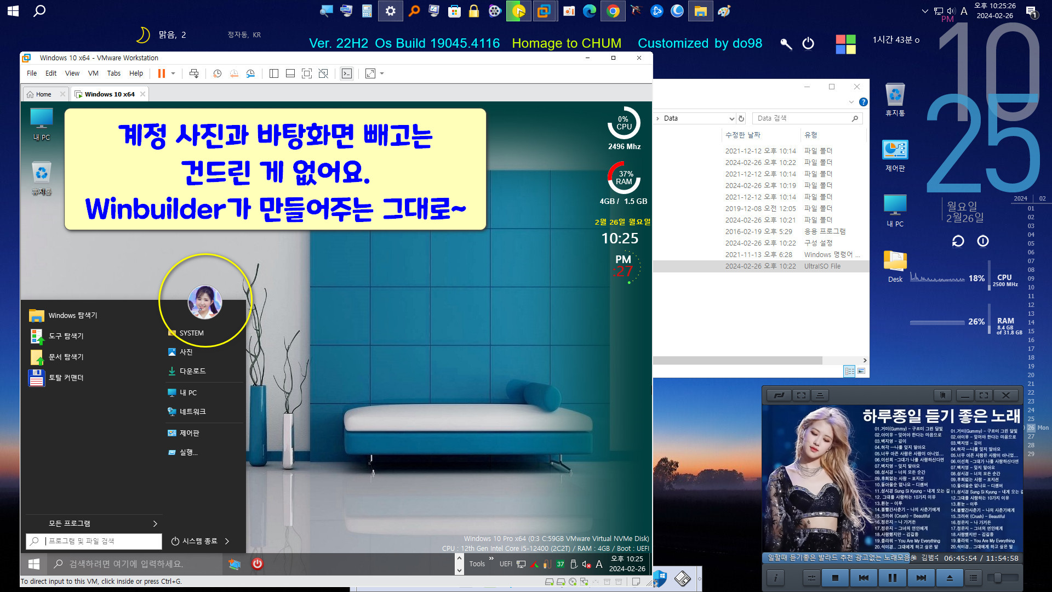This screenshot has width=1052, height=592.
Task: Expand stretch guest dropdown arrow in VMware
Action: coord(382,73)
